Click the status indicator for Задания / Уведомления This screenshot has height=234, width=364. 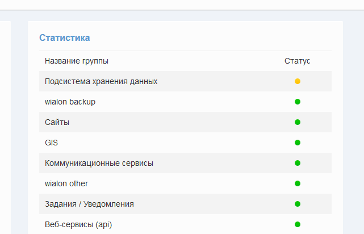pos(298,204)
